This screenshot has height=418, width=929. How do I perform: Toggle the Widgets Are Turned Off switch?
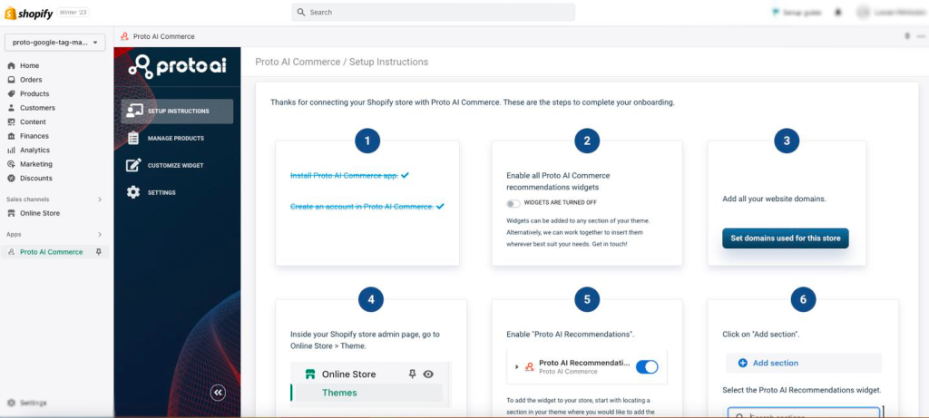point(513,203)
